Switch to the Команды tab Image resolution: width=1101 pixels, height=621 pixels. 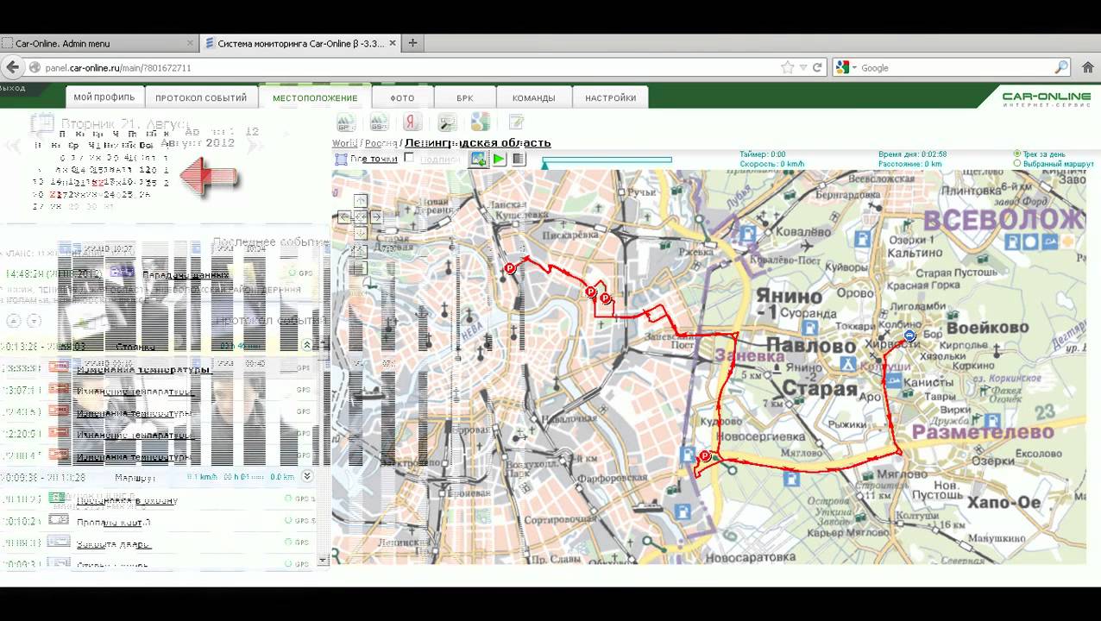(x=533, y=97)
